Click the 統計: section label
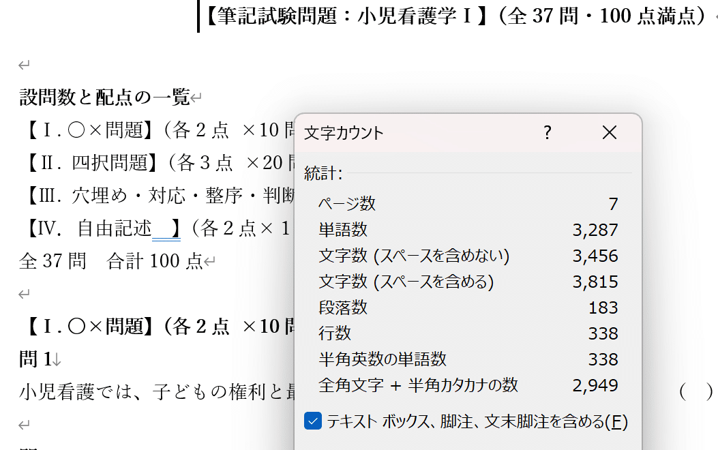 pos(323,173)
